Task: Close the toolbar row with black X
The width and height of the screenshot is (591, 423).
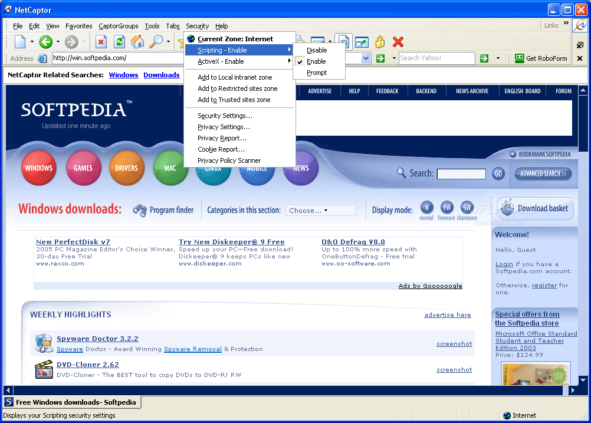Action: tap(580, 58)
